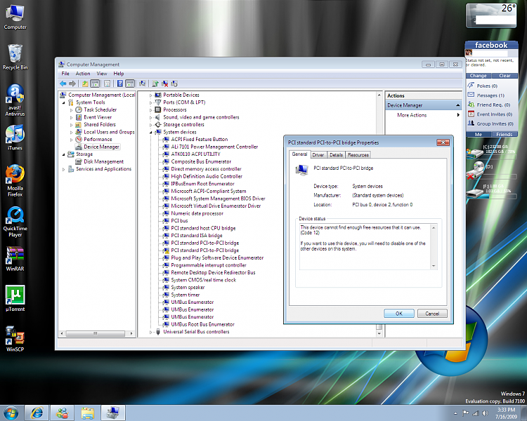
Task: Click the left tree horizontal scrollbar
Action: (x=96, y=333)
